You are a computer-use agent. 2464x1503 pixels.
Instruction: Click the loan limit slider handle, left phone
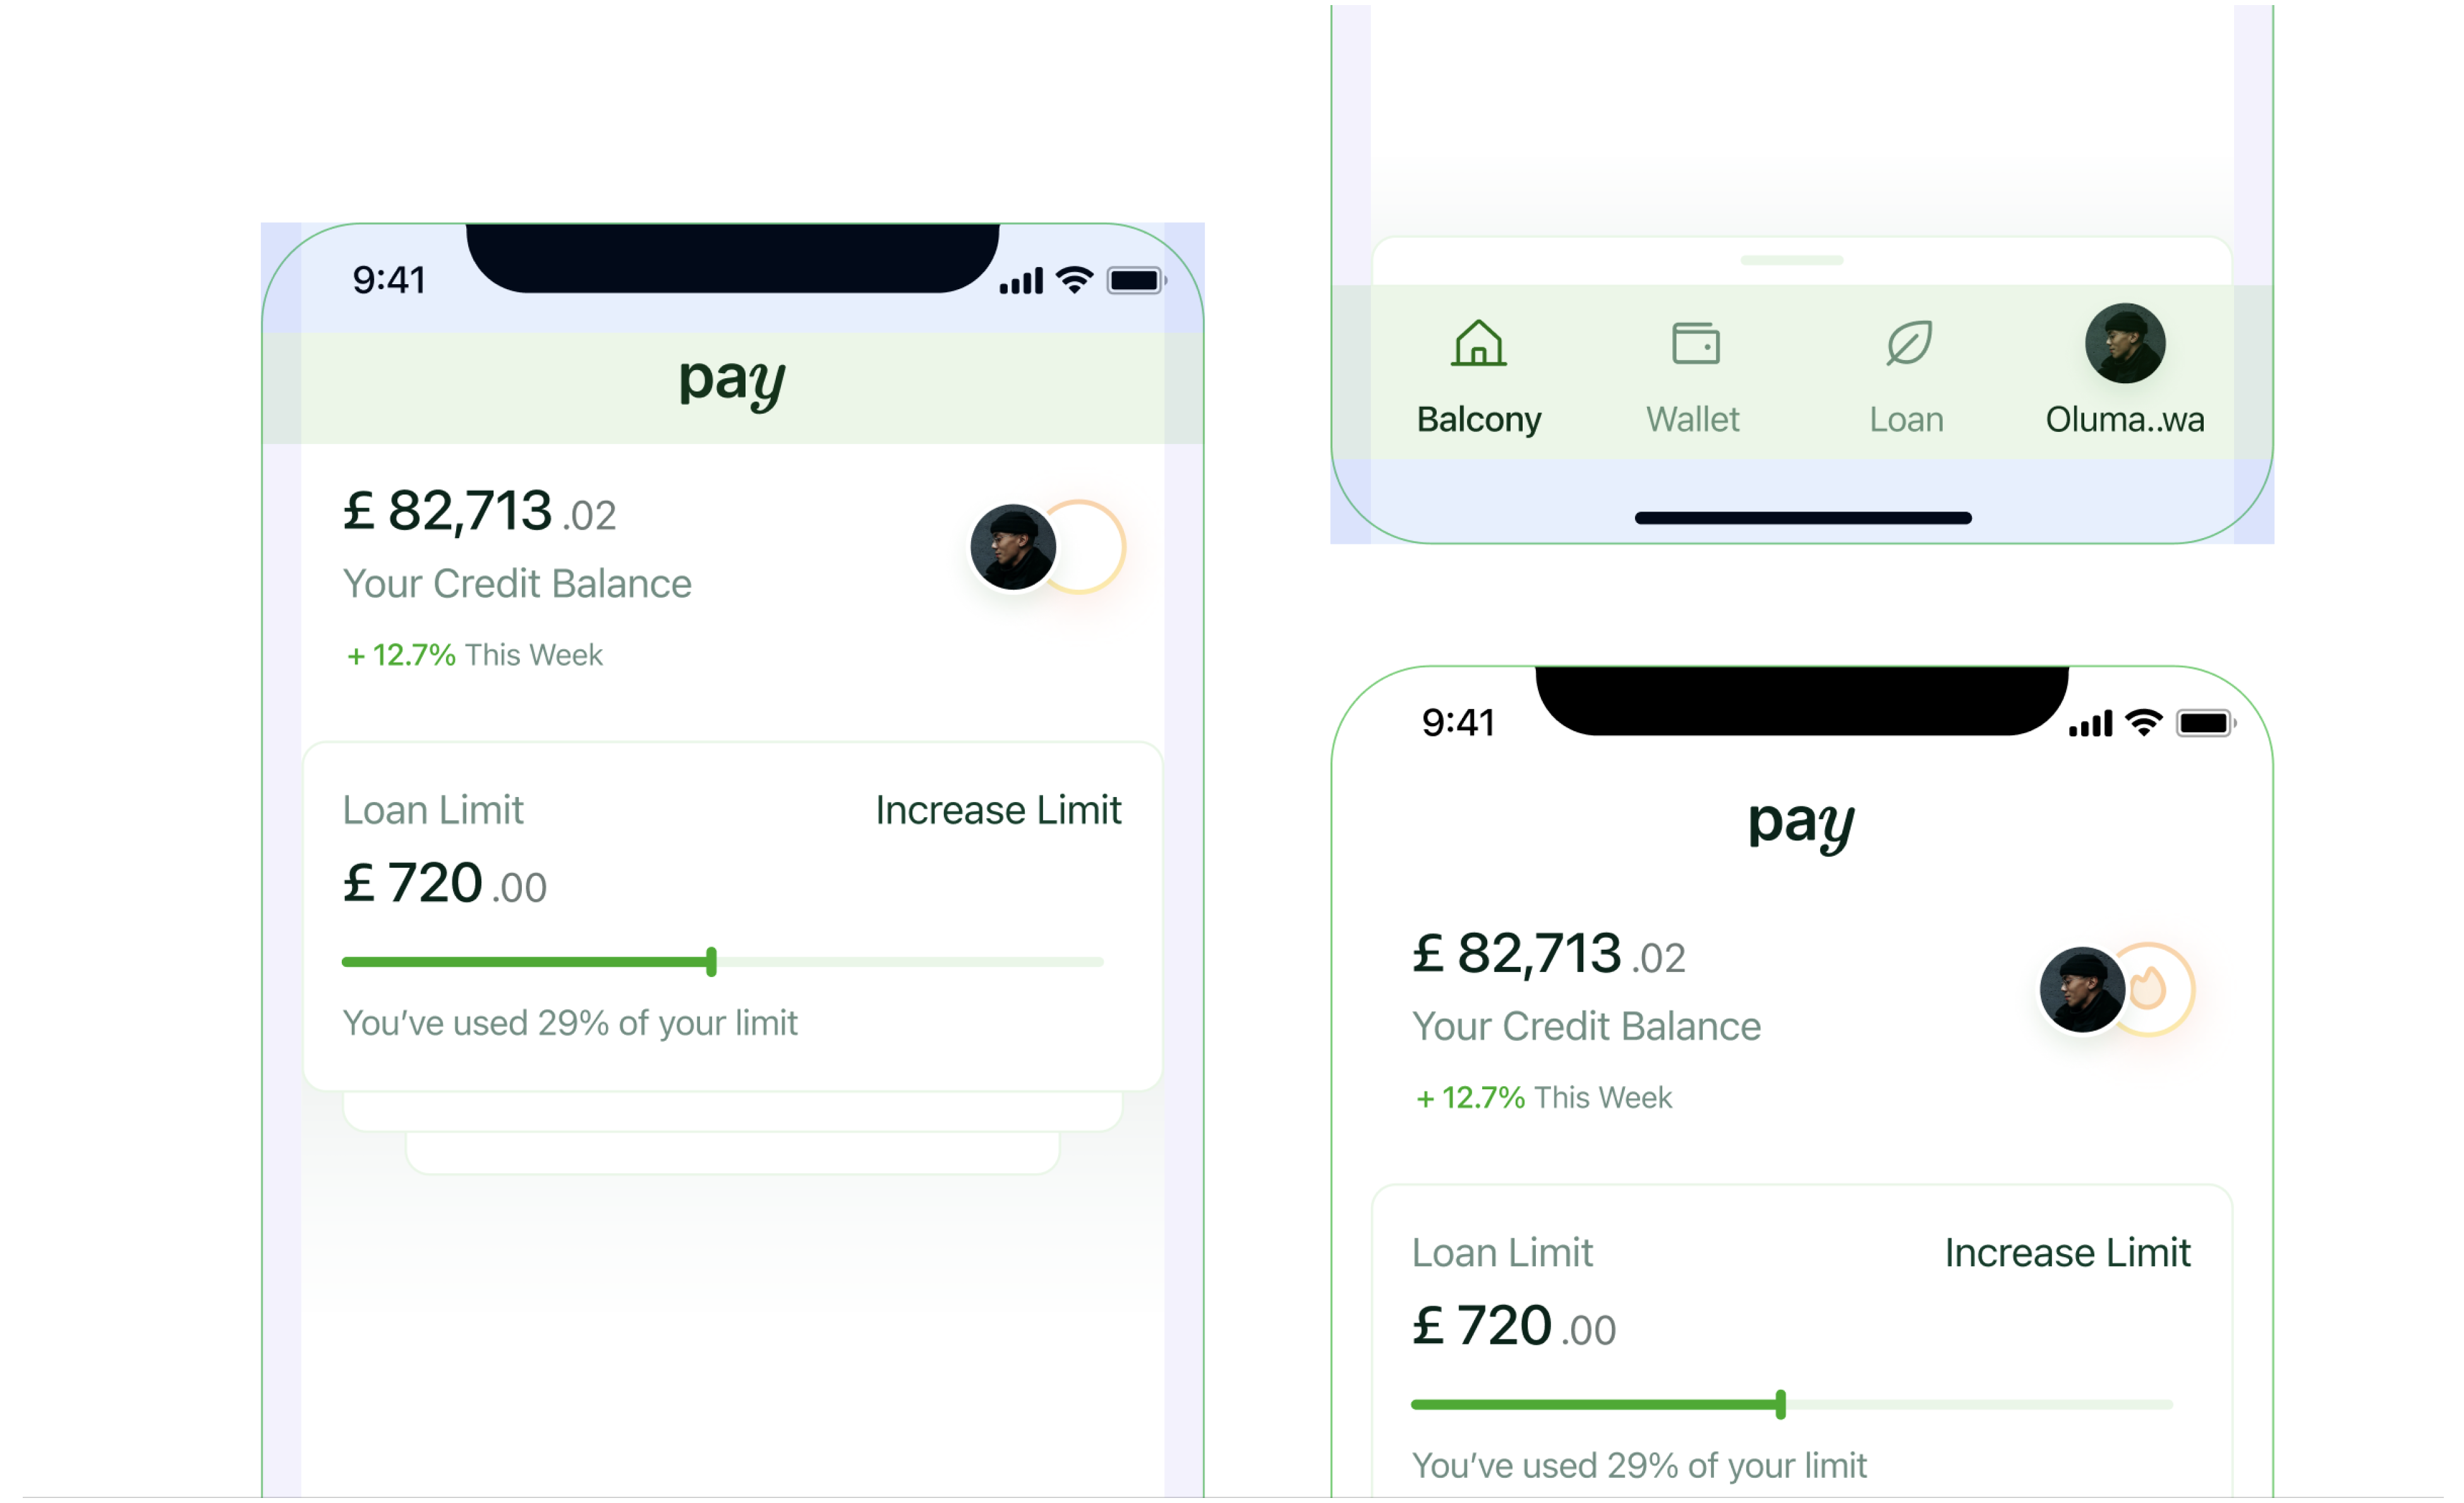pyautogui.click(x=711, y=961)
